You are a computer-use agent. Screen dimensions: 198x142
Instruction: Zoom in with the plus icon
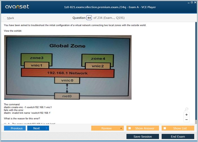186,115
